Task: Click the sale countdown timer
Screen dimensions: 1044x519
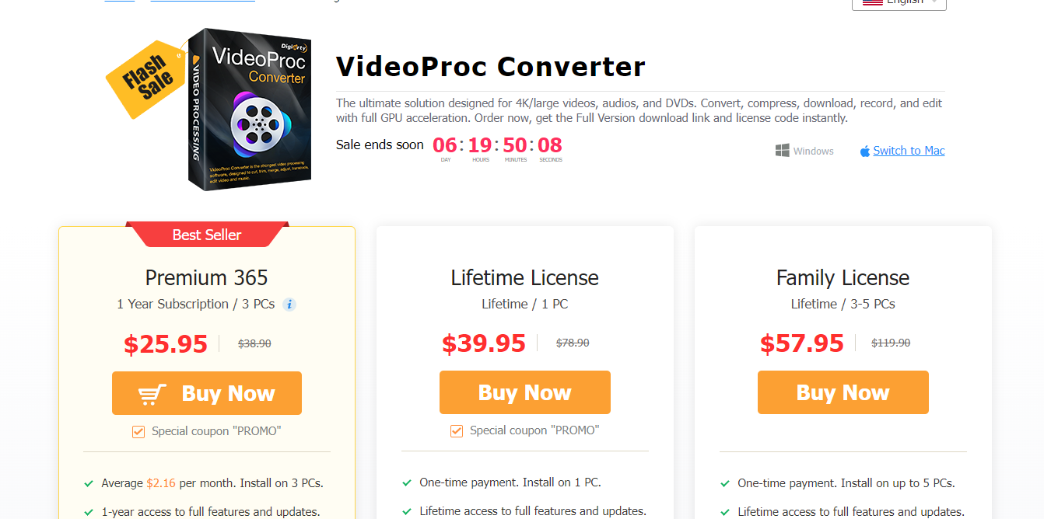Action: 497,148
